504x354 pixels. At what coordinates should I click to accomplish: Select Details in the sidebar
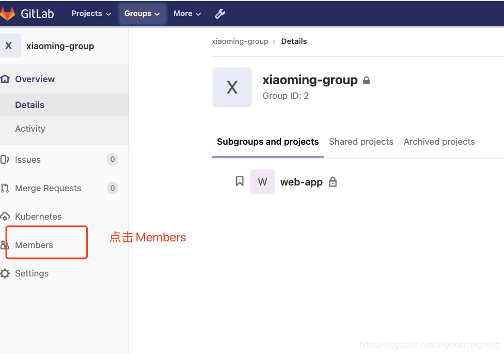64,104
